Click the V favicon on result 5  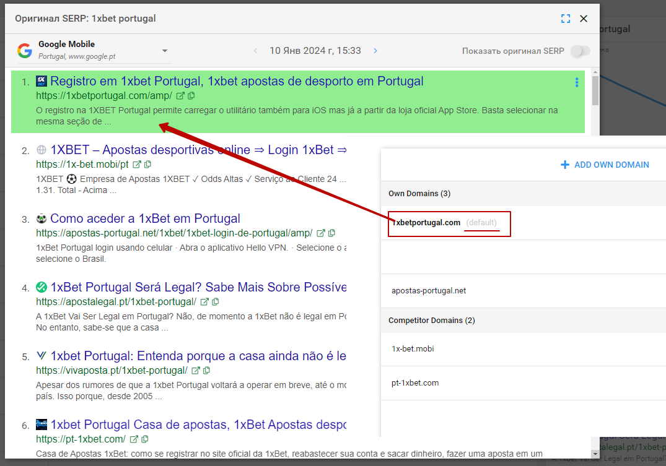42,356
